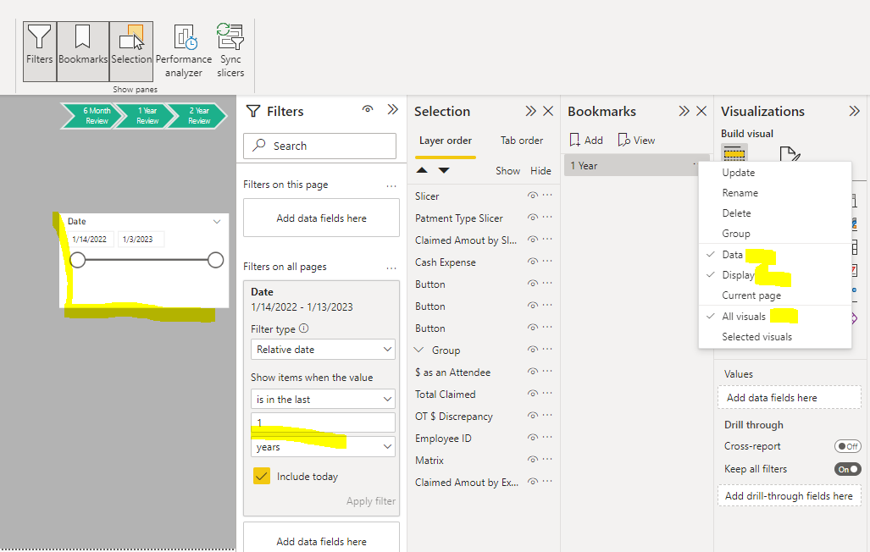This screenshot has width=870, height=552.
Task: Open the Performance analyzer
Action: click(x=184, y=51)
